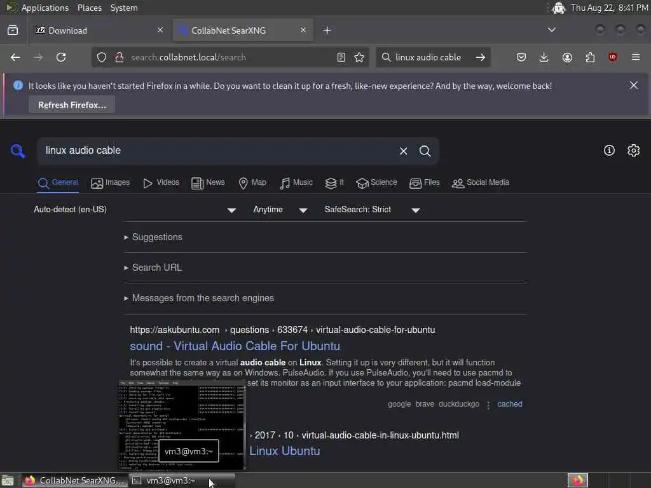Switch to the Download browser tab
651x488 pixels.
pyautogui.click(x=99, y=30)
